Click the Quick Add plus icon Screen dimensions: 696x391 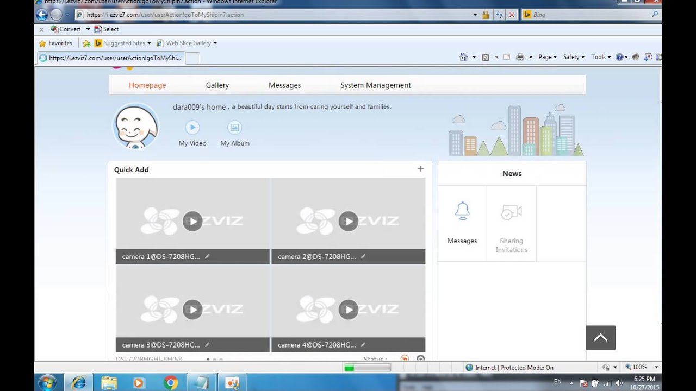420,169
